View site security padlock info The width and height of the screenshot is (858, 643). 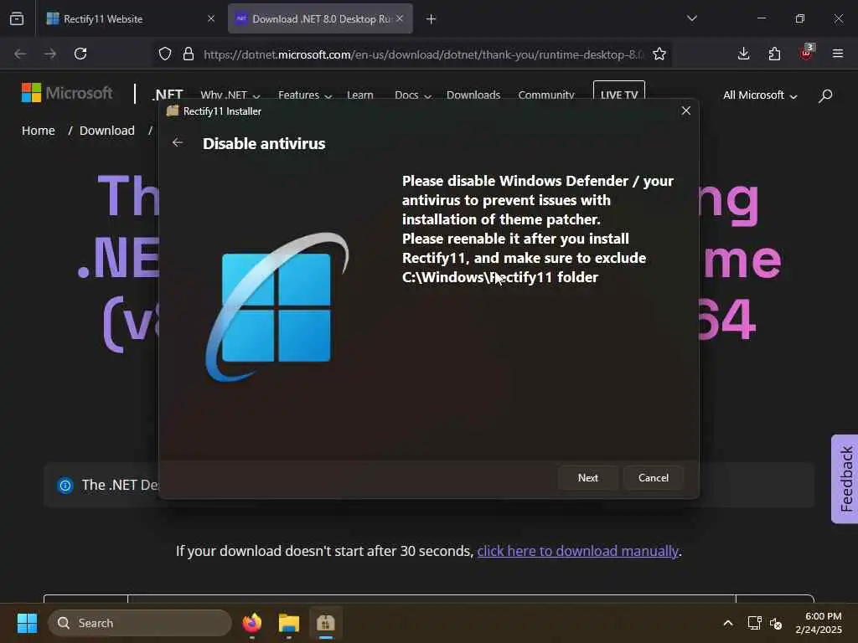point(189,54)
